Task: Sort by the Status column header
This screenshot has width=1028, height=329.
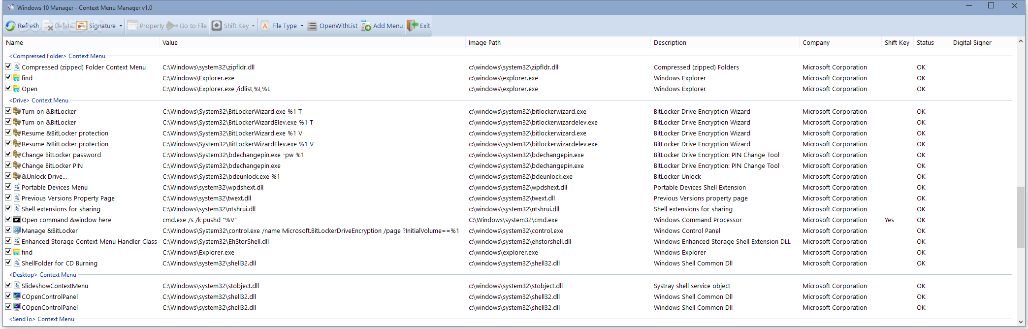Action: [932, 43]
